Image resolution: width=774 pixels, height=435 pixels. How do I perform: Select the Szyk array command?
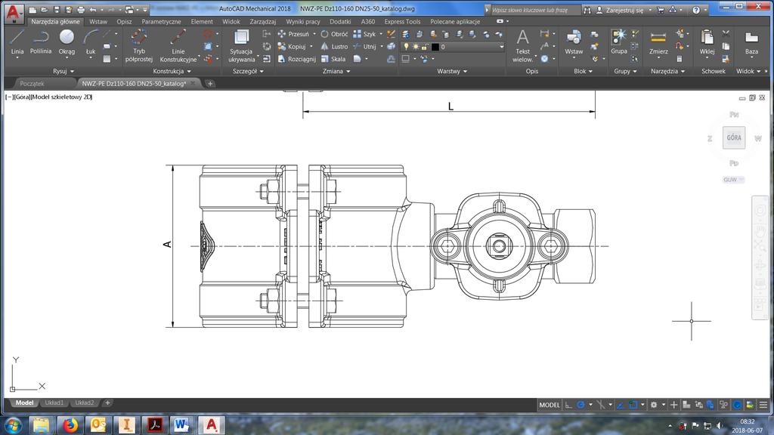point(365,34)
